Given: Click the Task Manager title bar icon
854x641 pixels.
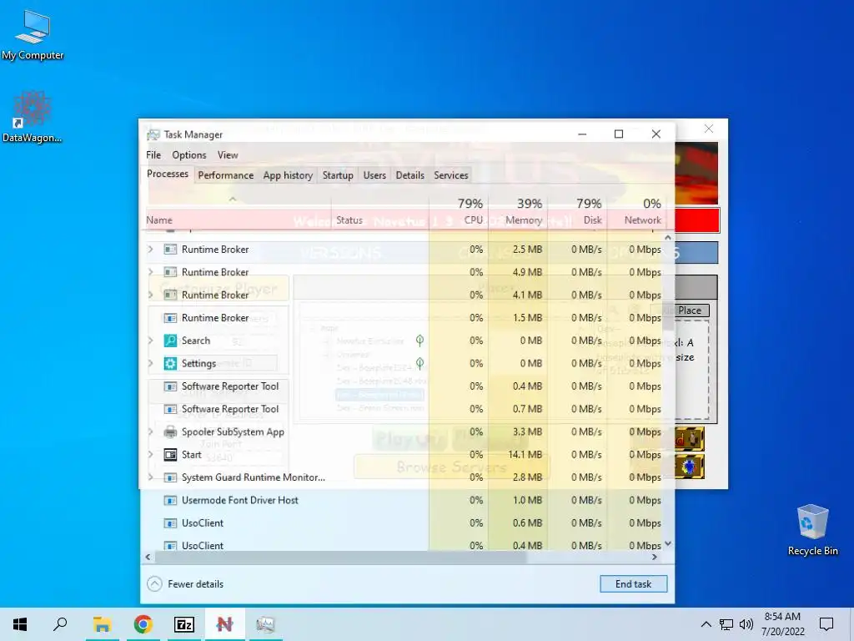Looking at the screenshot, I should [153, 134].
